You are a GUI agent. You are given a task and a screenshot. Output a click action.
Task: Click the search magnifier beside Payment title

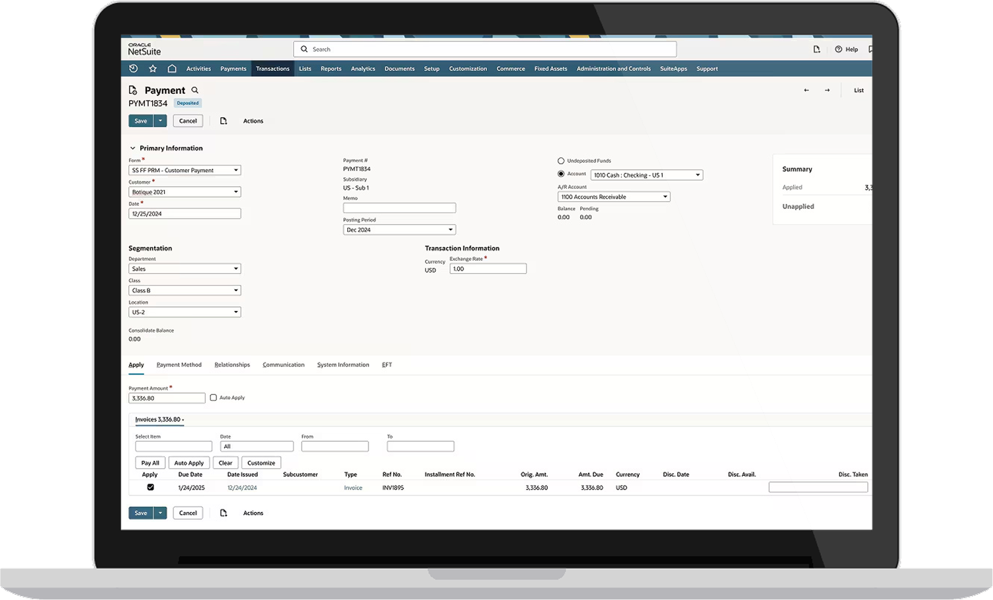point(194,90)
